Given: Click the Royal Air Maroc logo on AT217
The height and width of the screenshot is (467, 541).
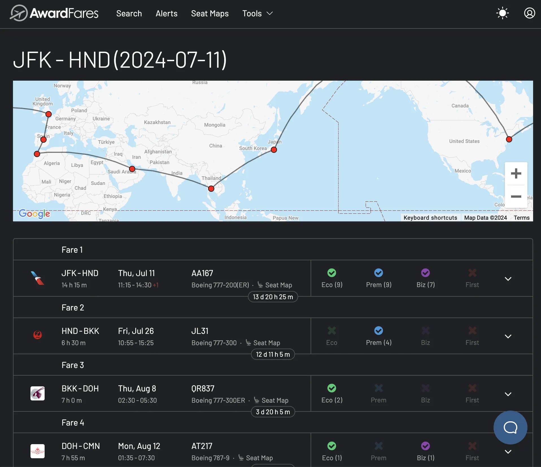Looking at the screenshot, I should coord(38,451).
